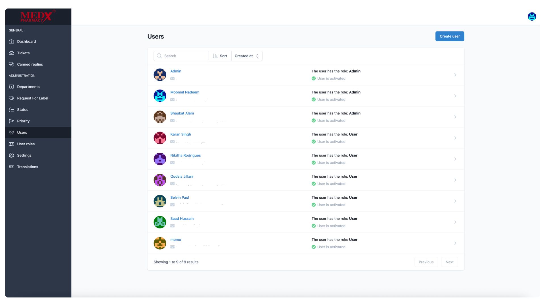Navigate to Departments

[x=38, y=87]
